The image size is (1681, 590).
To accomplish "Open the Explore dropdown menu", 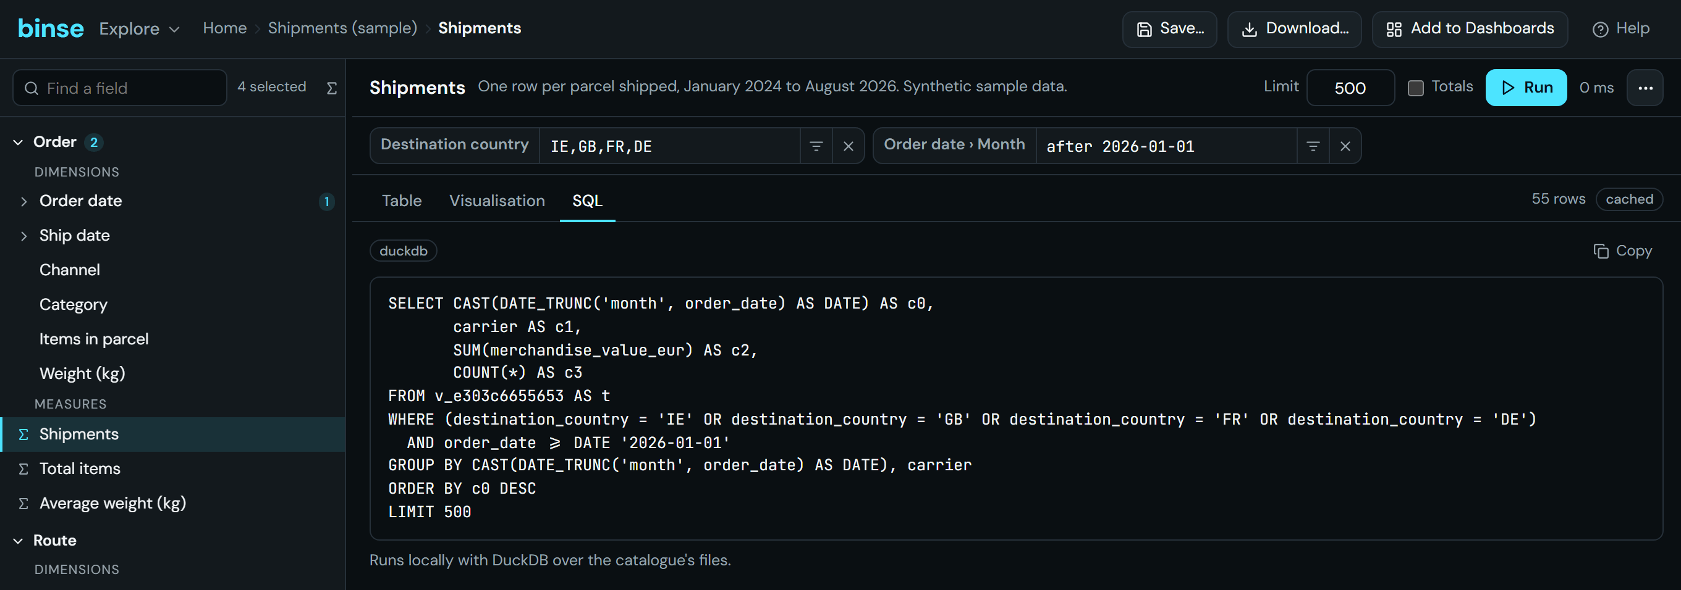I will click(139, 28).
